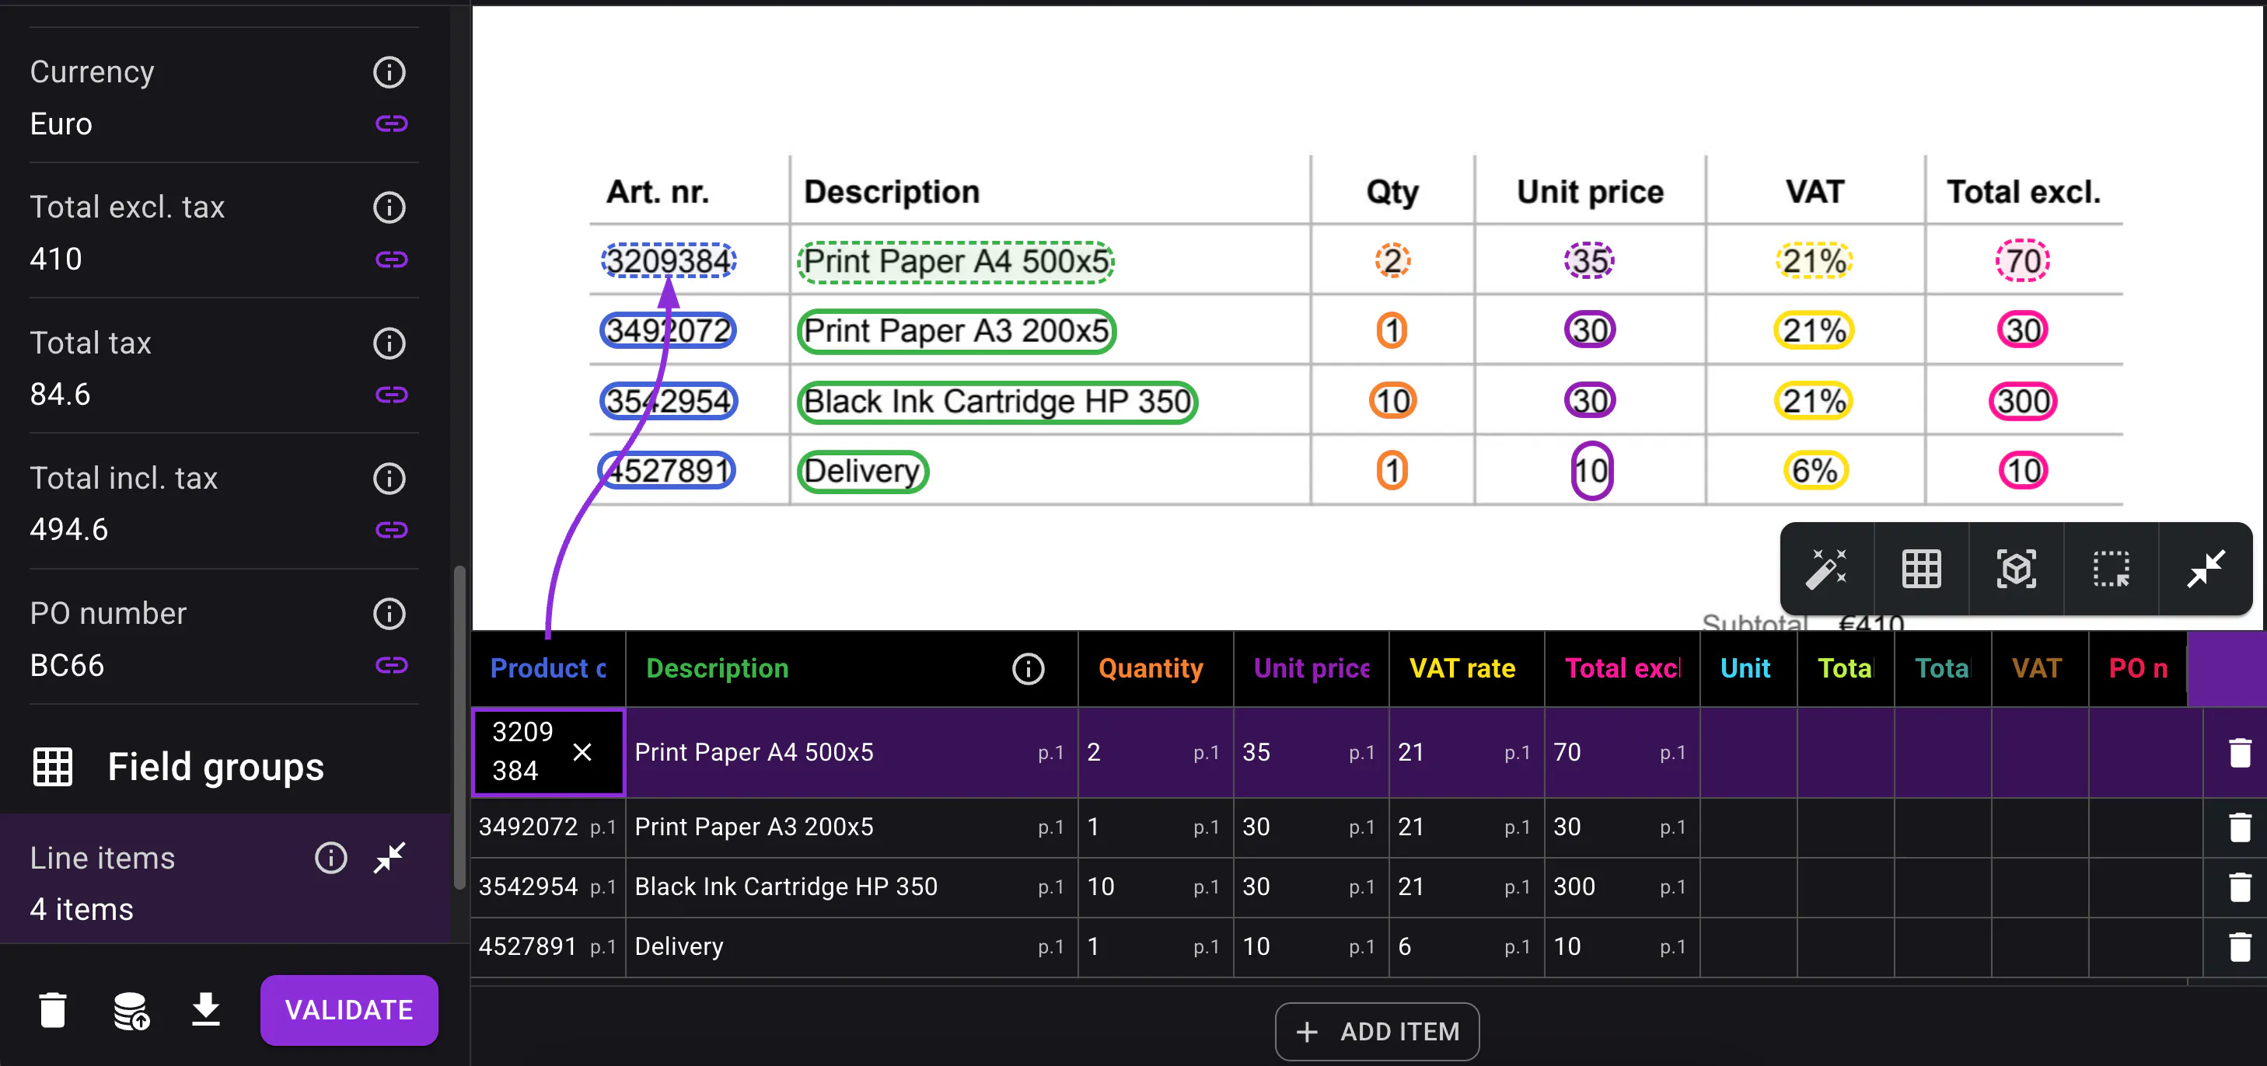The height and width of the screenshot is (1066, 2267).
Task: Clear the 3209384 product code cell
Action: pos(582,752)
